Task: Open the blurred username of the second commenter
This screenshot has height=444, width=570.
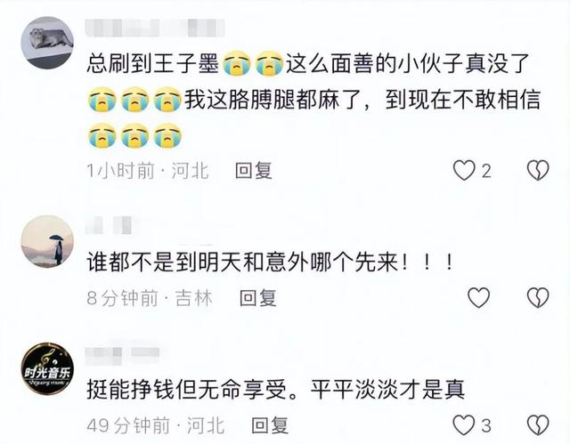Action: [x=109, y=225]
